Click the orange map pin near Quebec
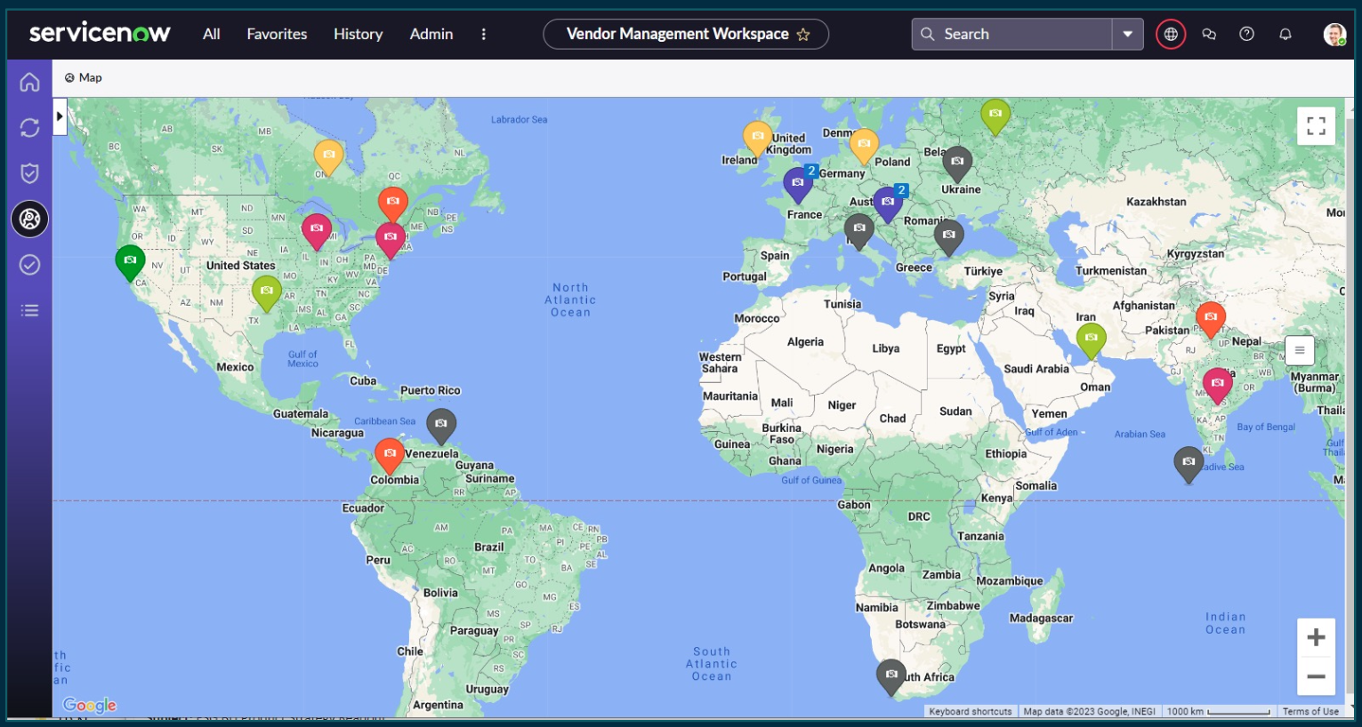Screen dimensions: 1362x727 pyautogui.click(x=392, y=204)
